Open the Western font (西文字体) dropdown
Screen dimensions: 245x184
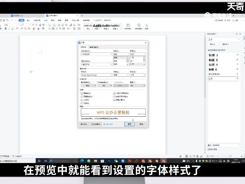(x=97, y=64)
